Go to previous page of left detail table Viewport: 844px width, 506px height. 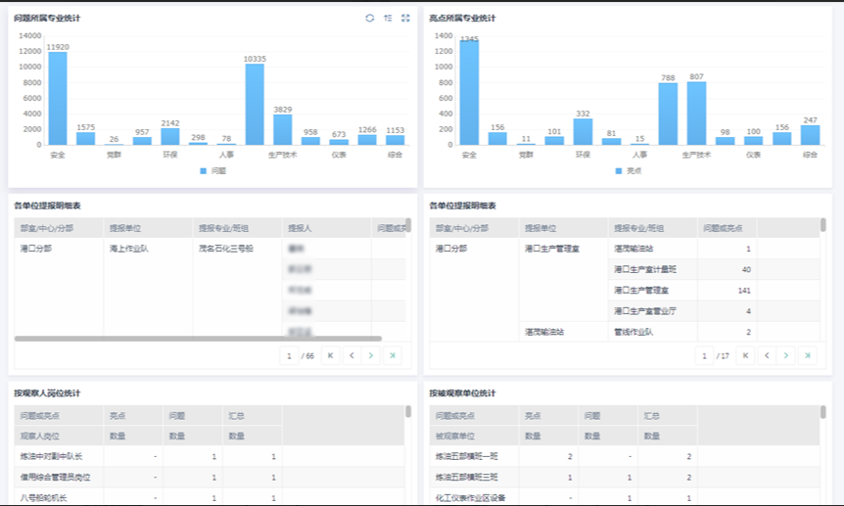click(352, 355)
